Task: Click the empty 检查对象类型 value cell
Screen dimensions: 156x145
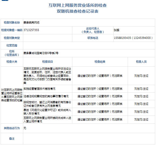Action: pos(48,38)
